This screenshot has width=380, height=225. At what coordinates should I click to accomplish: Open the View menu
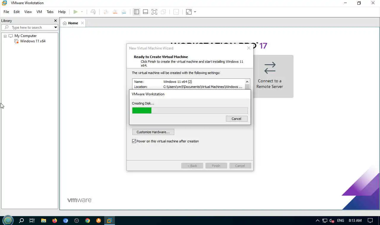click(x=28, y=12)
